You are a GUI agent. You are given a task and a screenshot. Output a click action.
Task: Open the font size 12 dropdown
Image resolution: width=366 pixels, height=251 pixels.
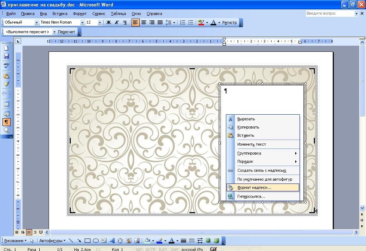(x=99, y=22)
